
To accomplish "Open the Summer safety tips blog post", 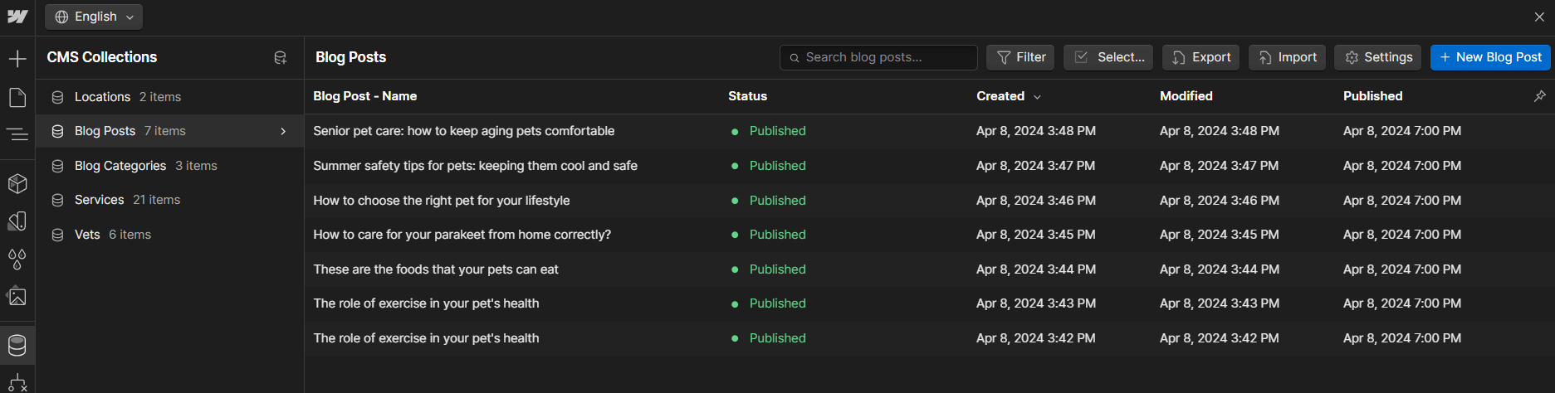I will pyautogui.click(x=475, y=166).
